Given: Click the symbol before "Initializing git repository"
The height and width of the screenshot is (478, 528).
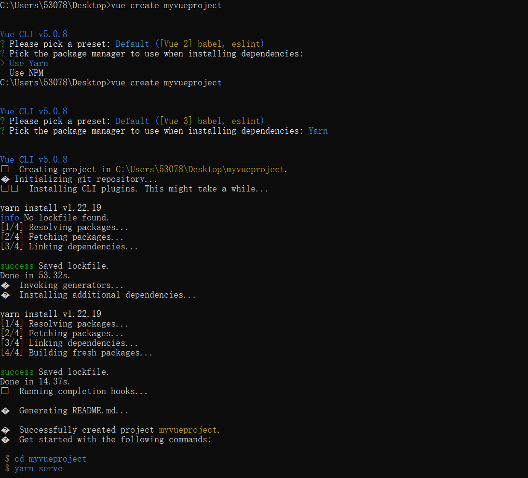Looking at the screenshot, I should 5,179.
